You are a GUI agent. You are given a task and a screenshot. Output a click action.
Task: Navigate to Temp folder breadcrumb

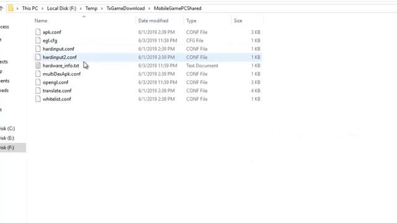pyautogui.click(x=91, y=8)
